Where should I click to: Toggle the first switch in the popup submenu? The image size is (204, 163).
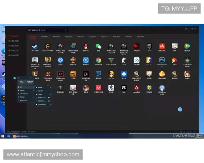point(50,97)
